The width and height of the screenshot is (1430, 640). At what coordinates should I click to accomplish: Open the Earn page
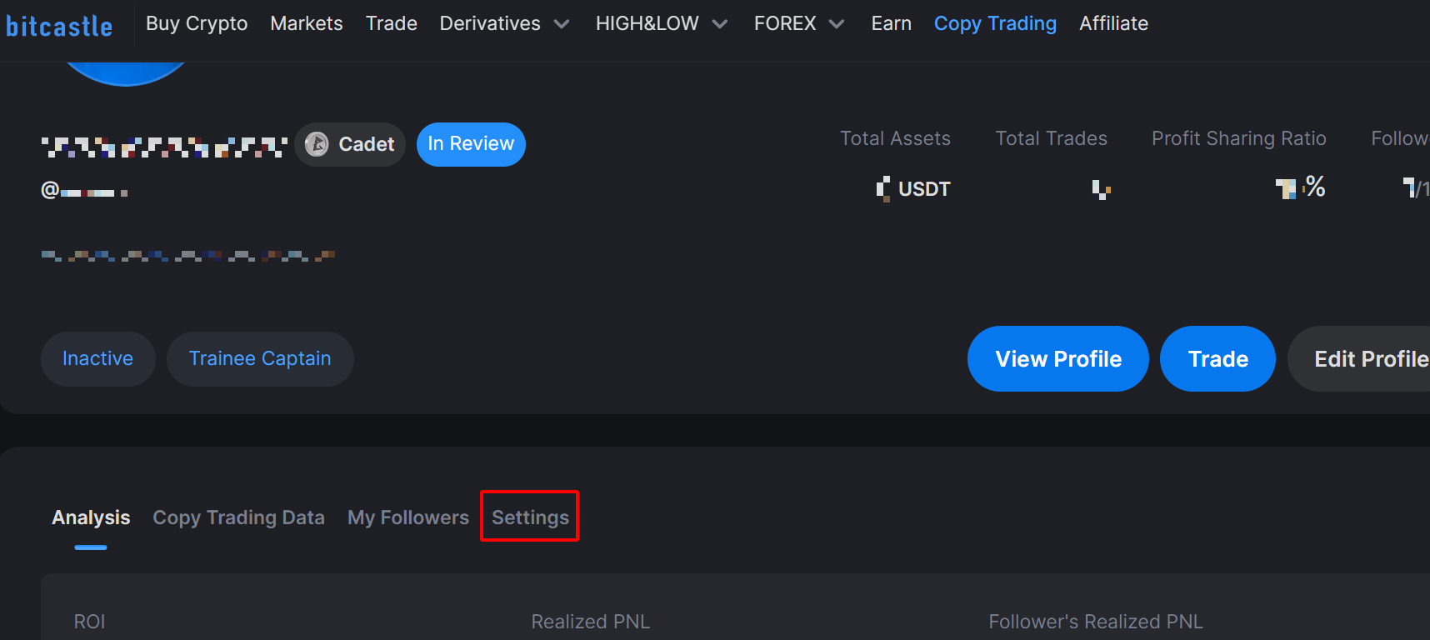[891, 23]
